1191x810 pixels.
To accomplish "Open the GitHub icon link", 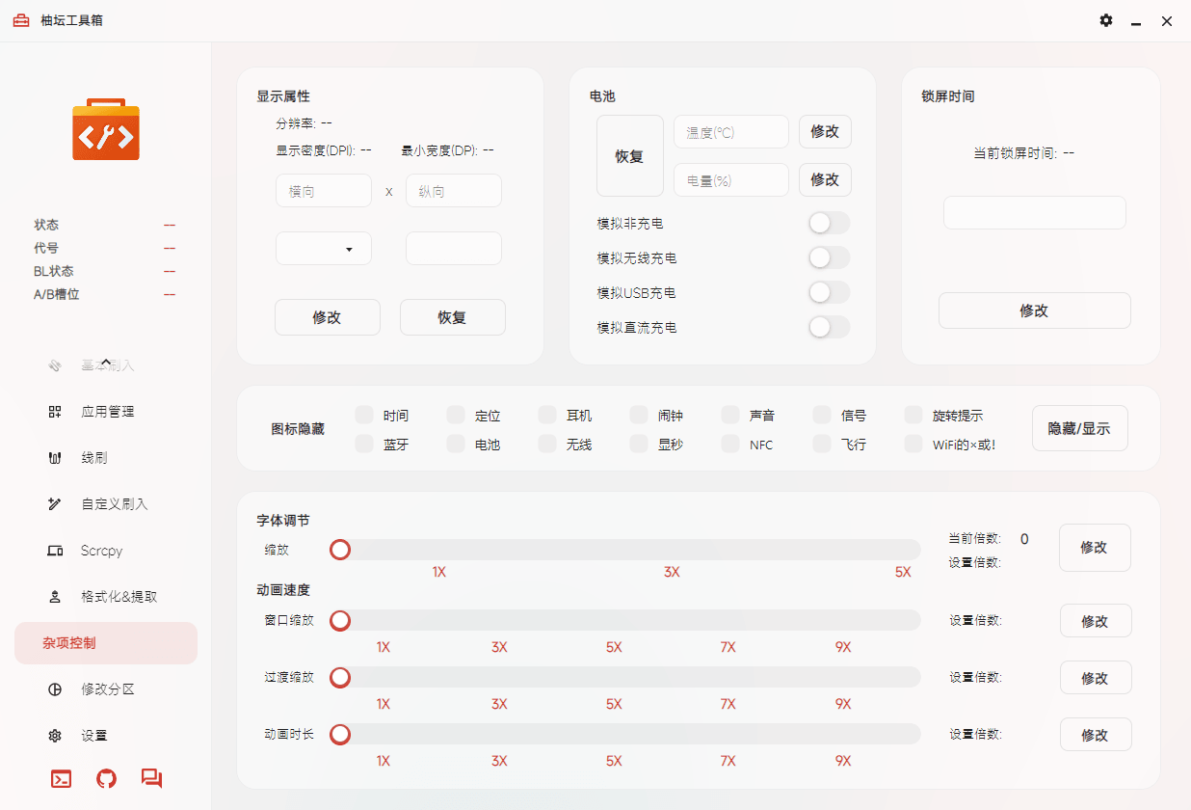I will pyautogui.click(x=106, y=778).
